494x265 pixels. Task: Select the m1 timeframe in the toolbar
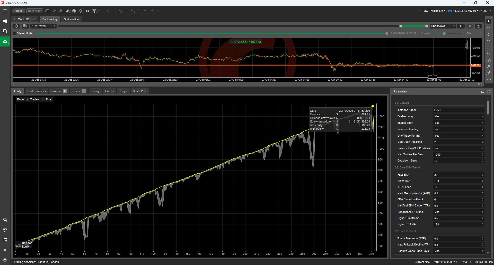[101, 11]
